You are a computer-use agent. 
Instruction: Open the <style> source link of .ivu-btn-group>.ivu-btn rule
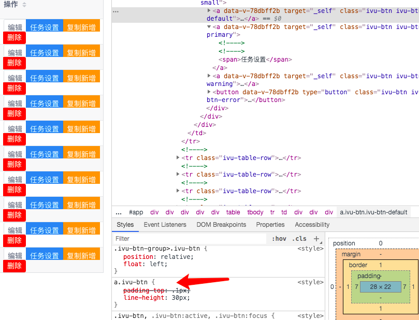pyautogui.click(x=310, y=249)
